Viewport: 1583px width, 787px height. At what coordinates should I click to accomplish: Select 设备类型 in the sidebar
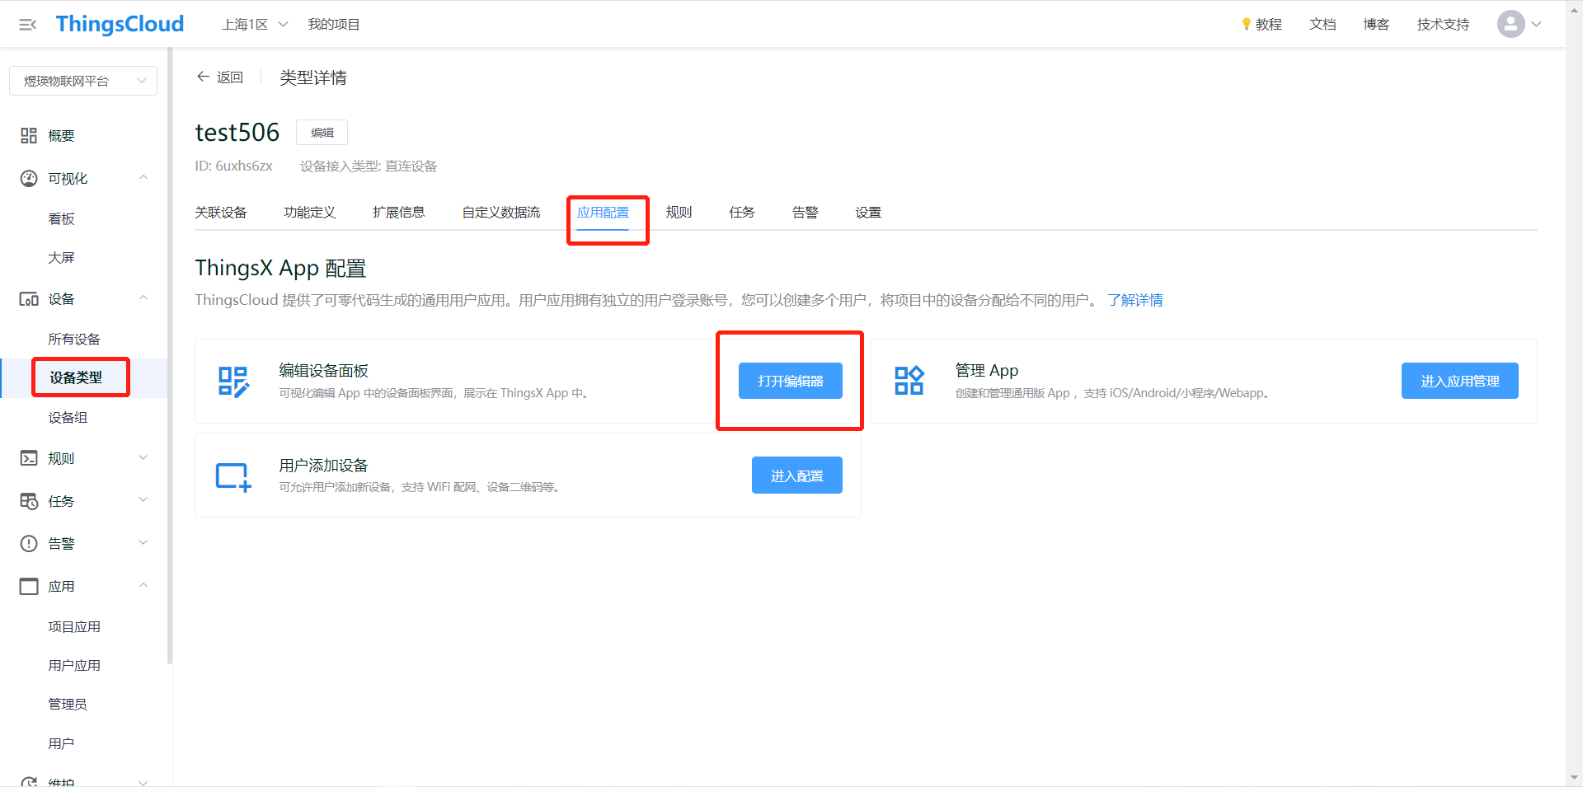[76, 377]
